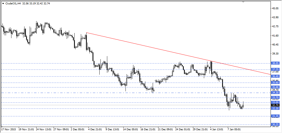282x133 pixels.
Task: Click the 30.25 level price tag
Action: pyautogui.click(x=275, y=125)
